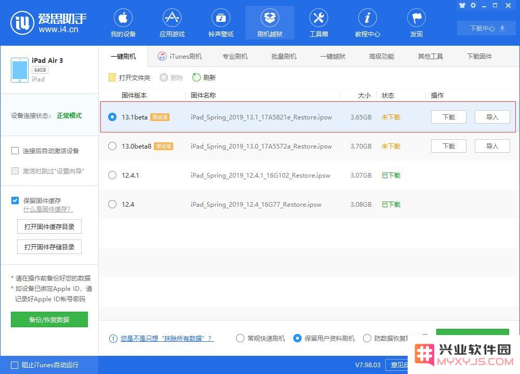
Task: Select 常规快速刷机 radio option
Action: pyautogui.click(x=240, y=338)
